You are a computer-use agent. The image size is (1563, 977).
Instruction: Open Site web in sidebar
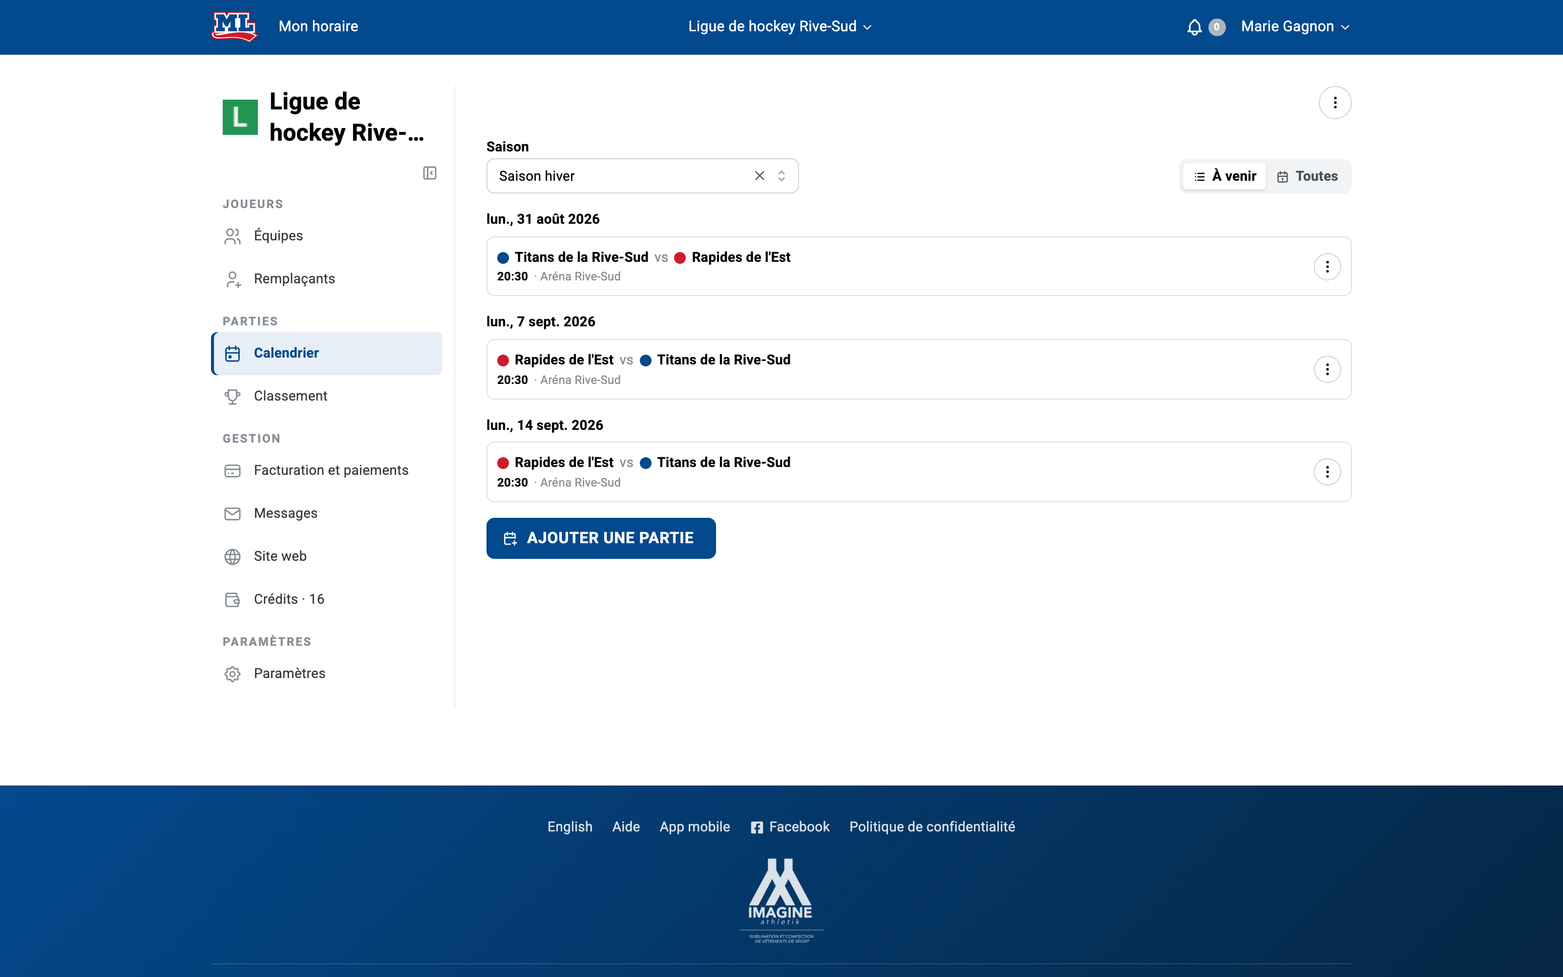327,556
